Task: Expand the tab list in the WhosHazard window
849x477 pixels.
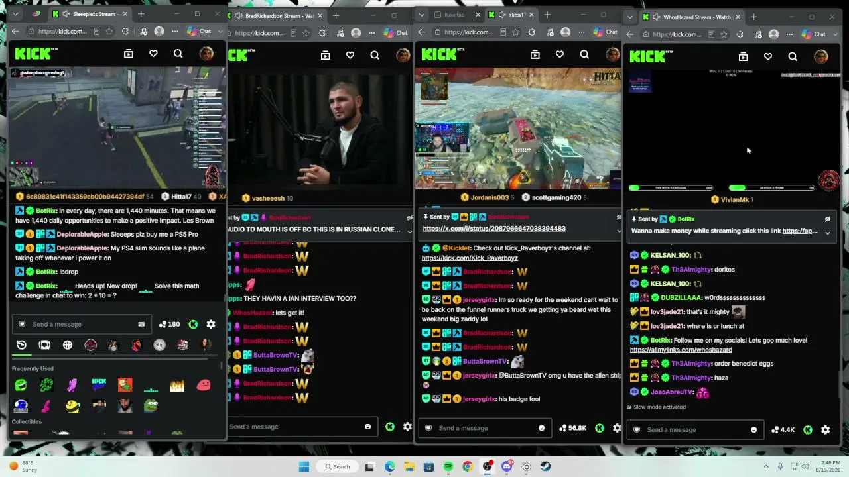Action: (630, 17)
